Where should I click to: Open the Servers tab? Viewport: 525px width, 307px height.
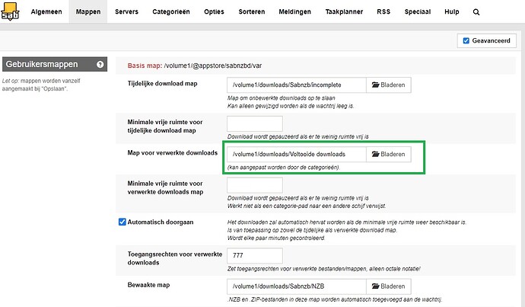pyautogui.click(x=127, y=12)
